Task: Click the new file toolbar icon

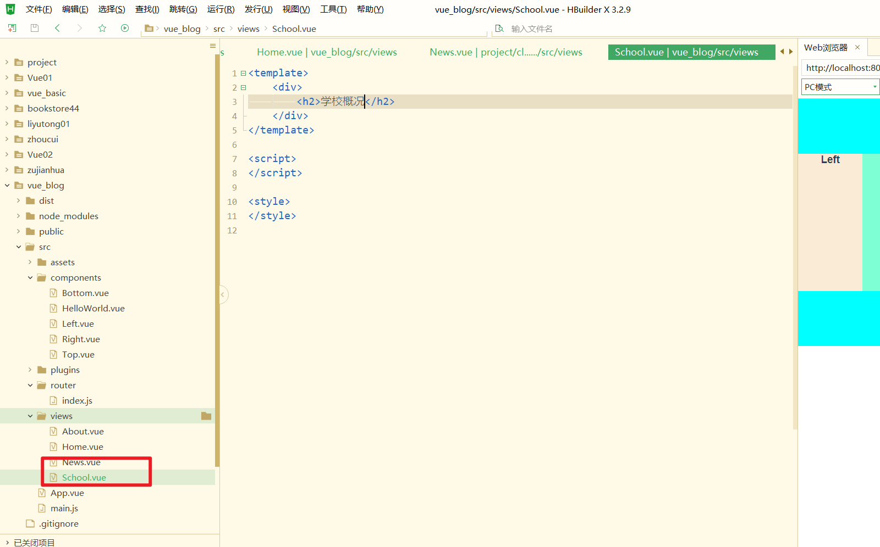Action: [12, 28]
